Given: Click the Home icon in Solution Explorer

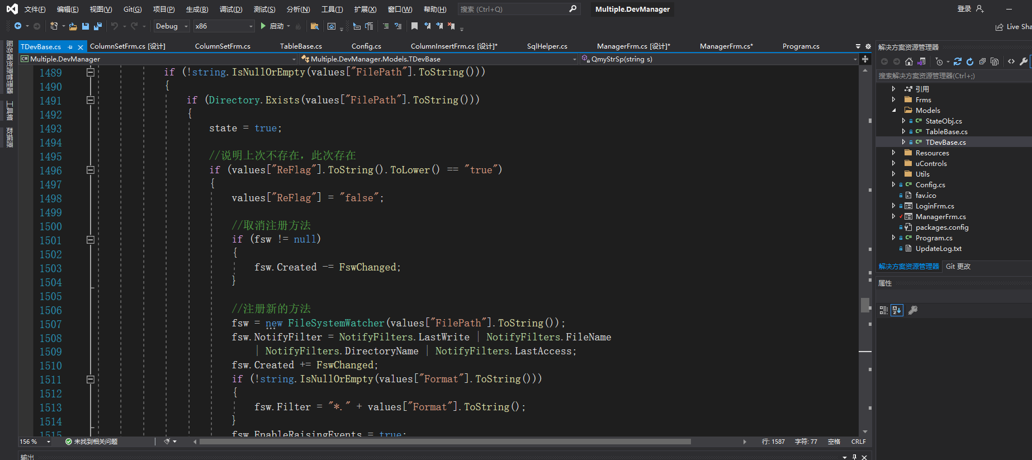Looking at the screenshot, I should (909, 61).
